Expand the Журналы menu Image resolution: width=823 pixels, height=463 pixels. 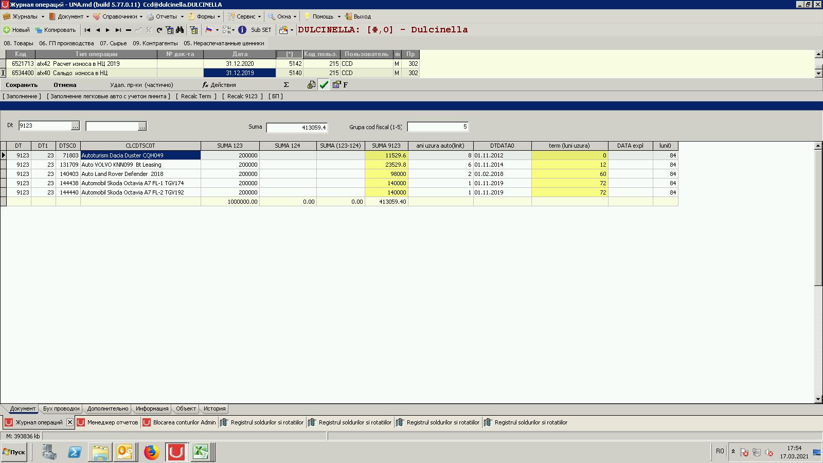(x=24, y=16)
